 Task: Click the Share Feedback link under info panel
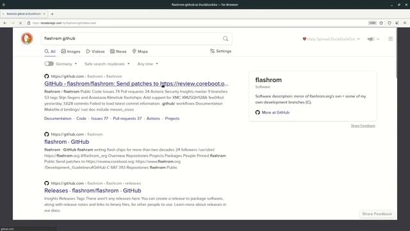[363, 126]
